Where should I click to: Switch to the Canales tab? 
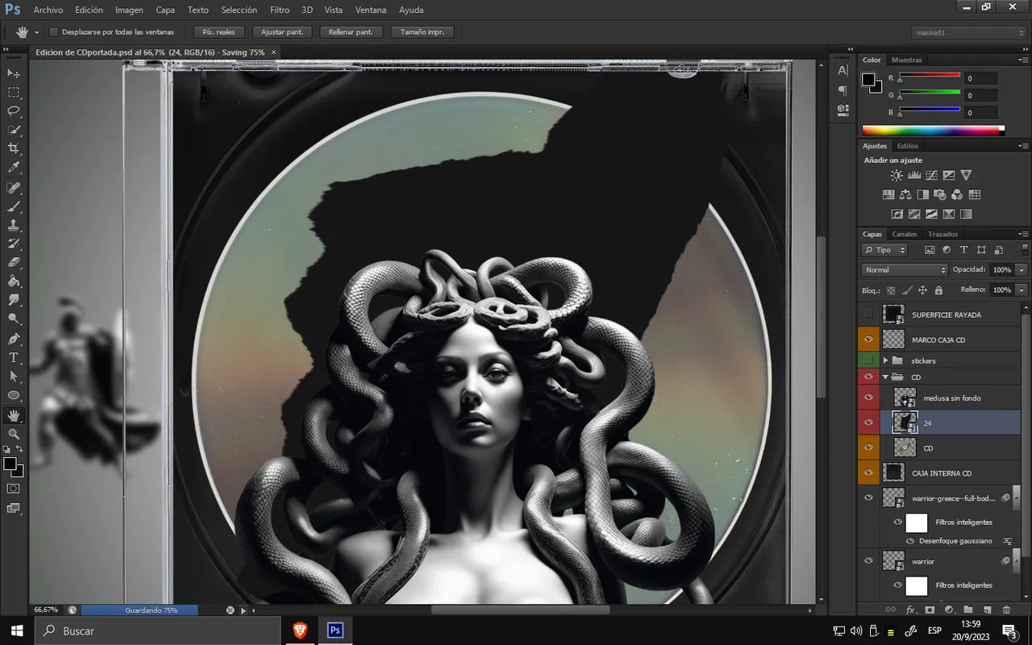(904, 234)
